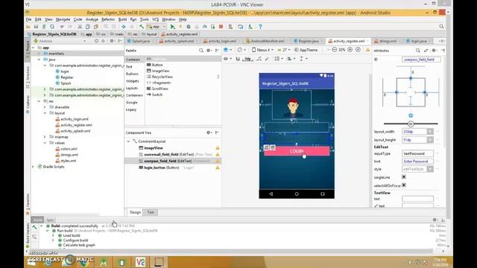Select the Sync tab in Build panel
Viewport: 477px width, 268px height.
point(50,220)
